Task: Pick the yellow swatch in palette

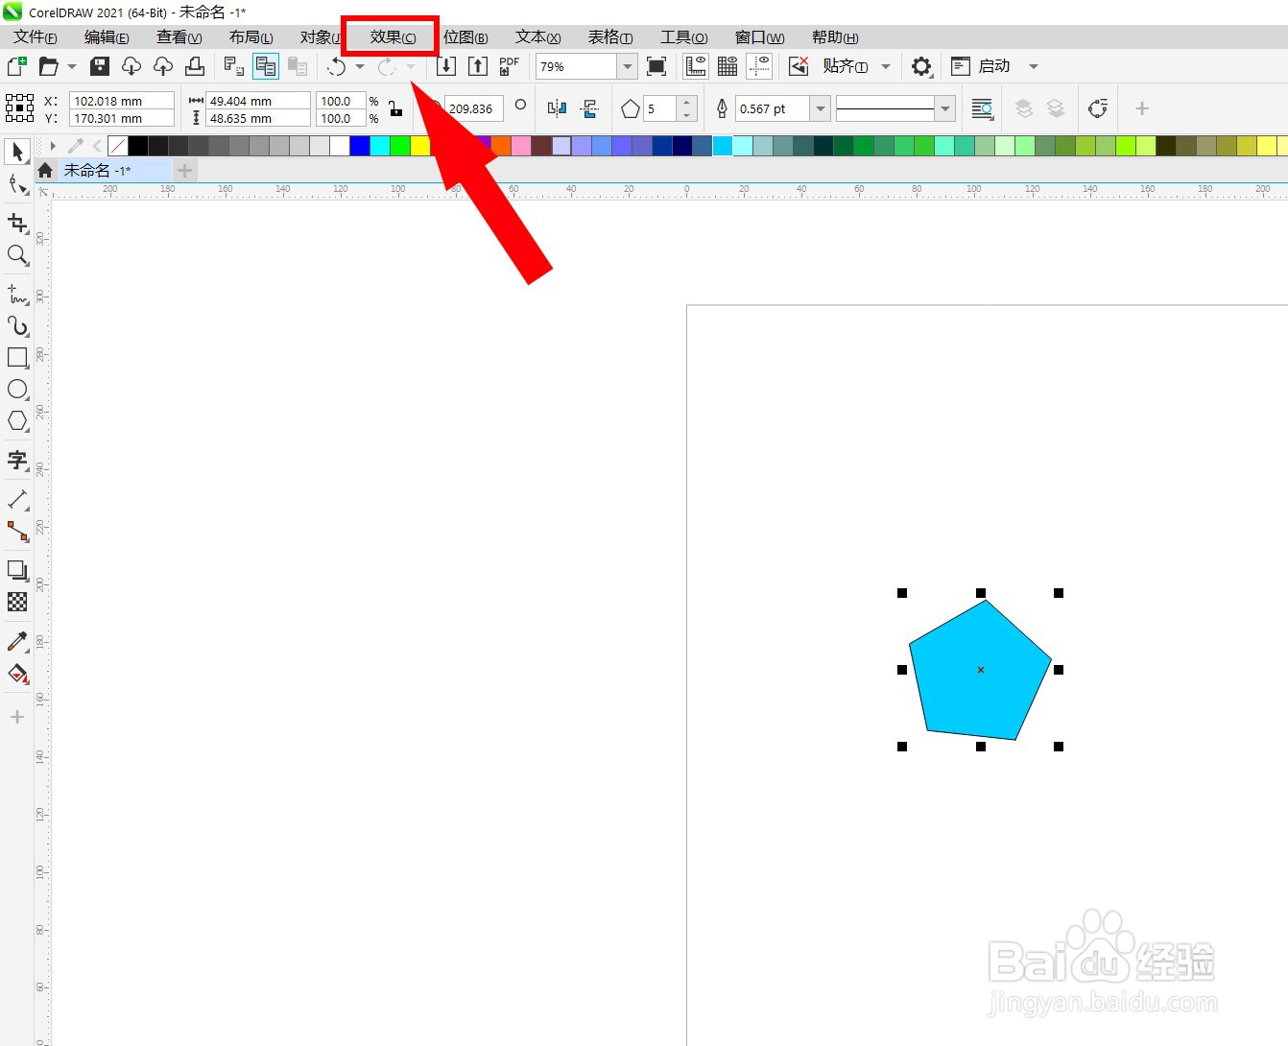Action: (420, 146)
